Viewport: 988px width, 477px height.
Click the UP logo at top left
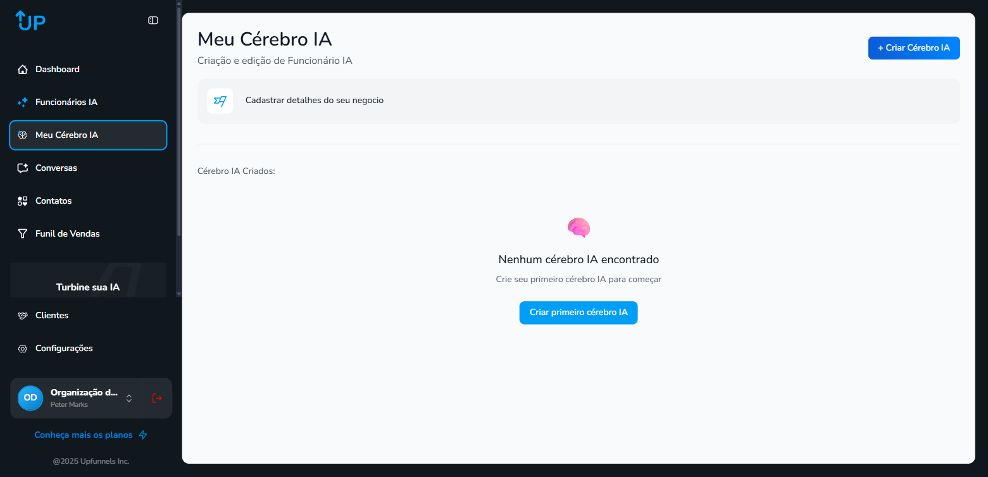coord(29,21)
